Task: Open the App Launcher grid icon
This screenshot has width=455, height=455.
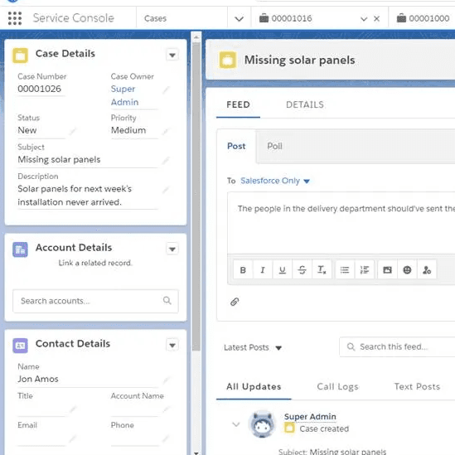Action: click(x=15, y=18)
